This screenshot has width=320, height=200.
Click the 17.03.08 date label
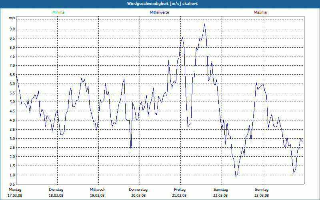15,196
